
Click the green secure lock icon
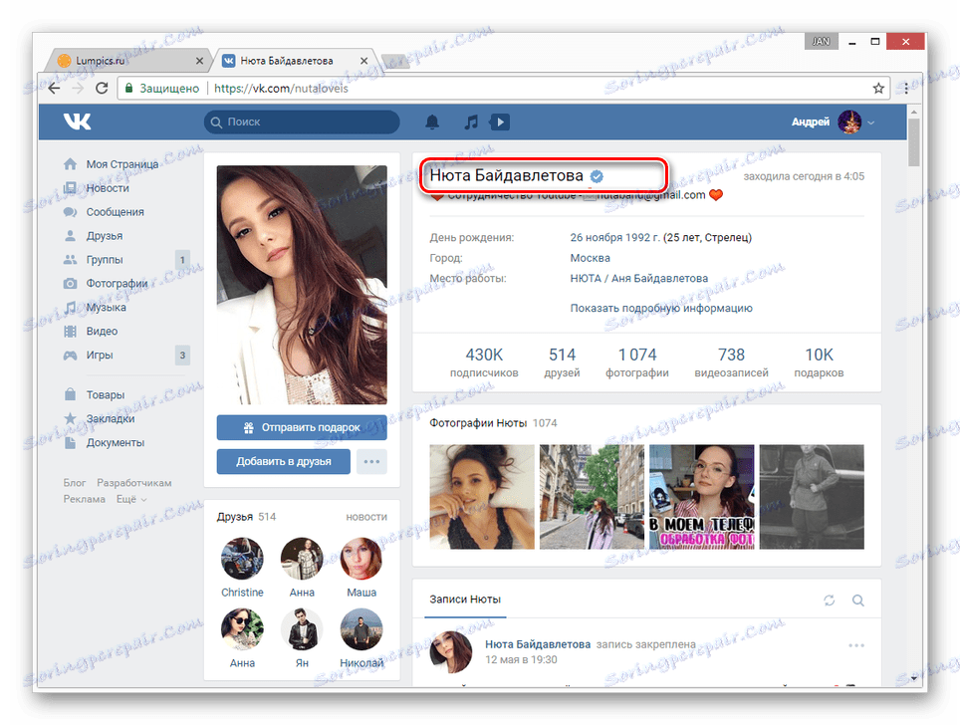point(128,89)
